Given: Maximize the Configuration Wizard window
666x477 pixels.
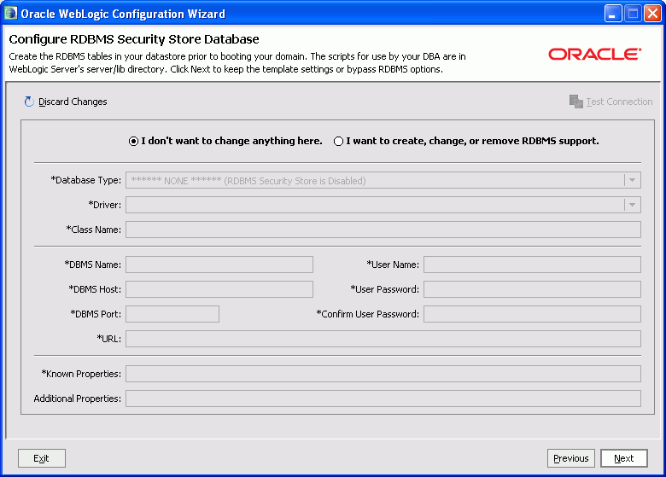Looking at the screenshot, I should (633, 14).
